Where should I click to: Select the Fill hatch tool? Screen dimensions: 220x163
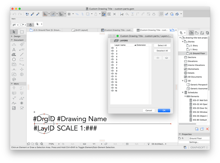tap(14, 55)
